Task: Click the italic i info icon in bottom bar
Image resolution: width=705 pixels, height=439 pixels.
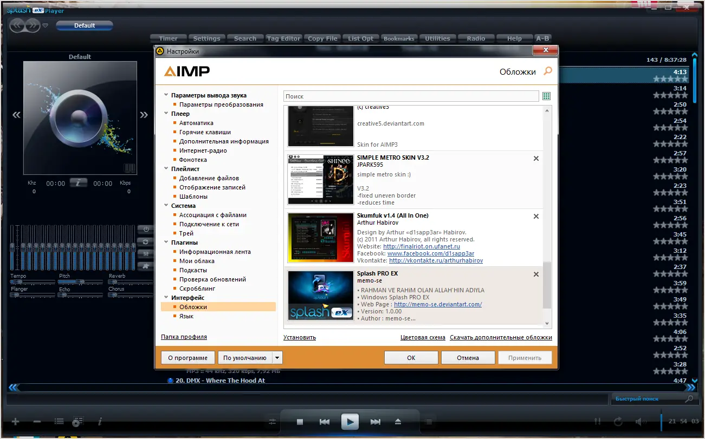Action: tap(100, 422)
